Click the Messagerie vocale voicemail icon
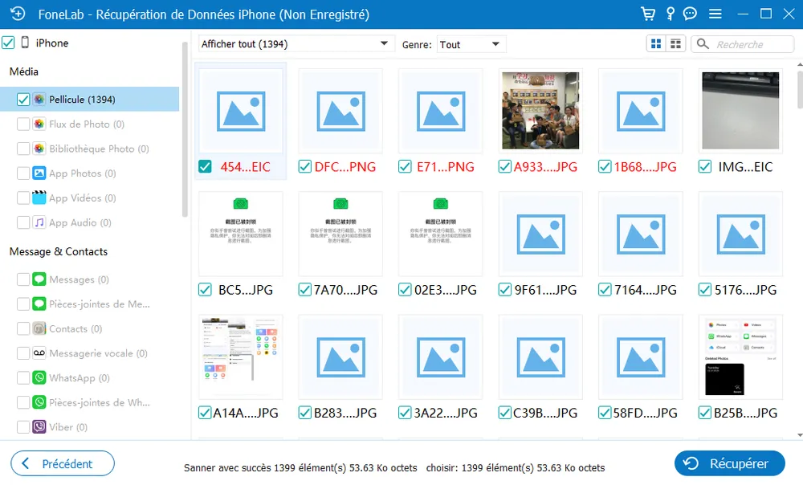The height and width of the screenshot is (485, 803). click(39, 353)
